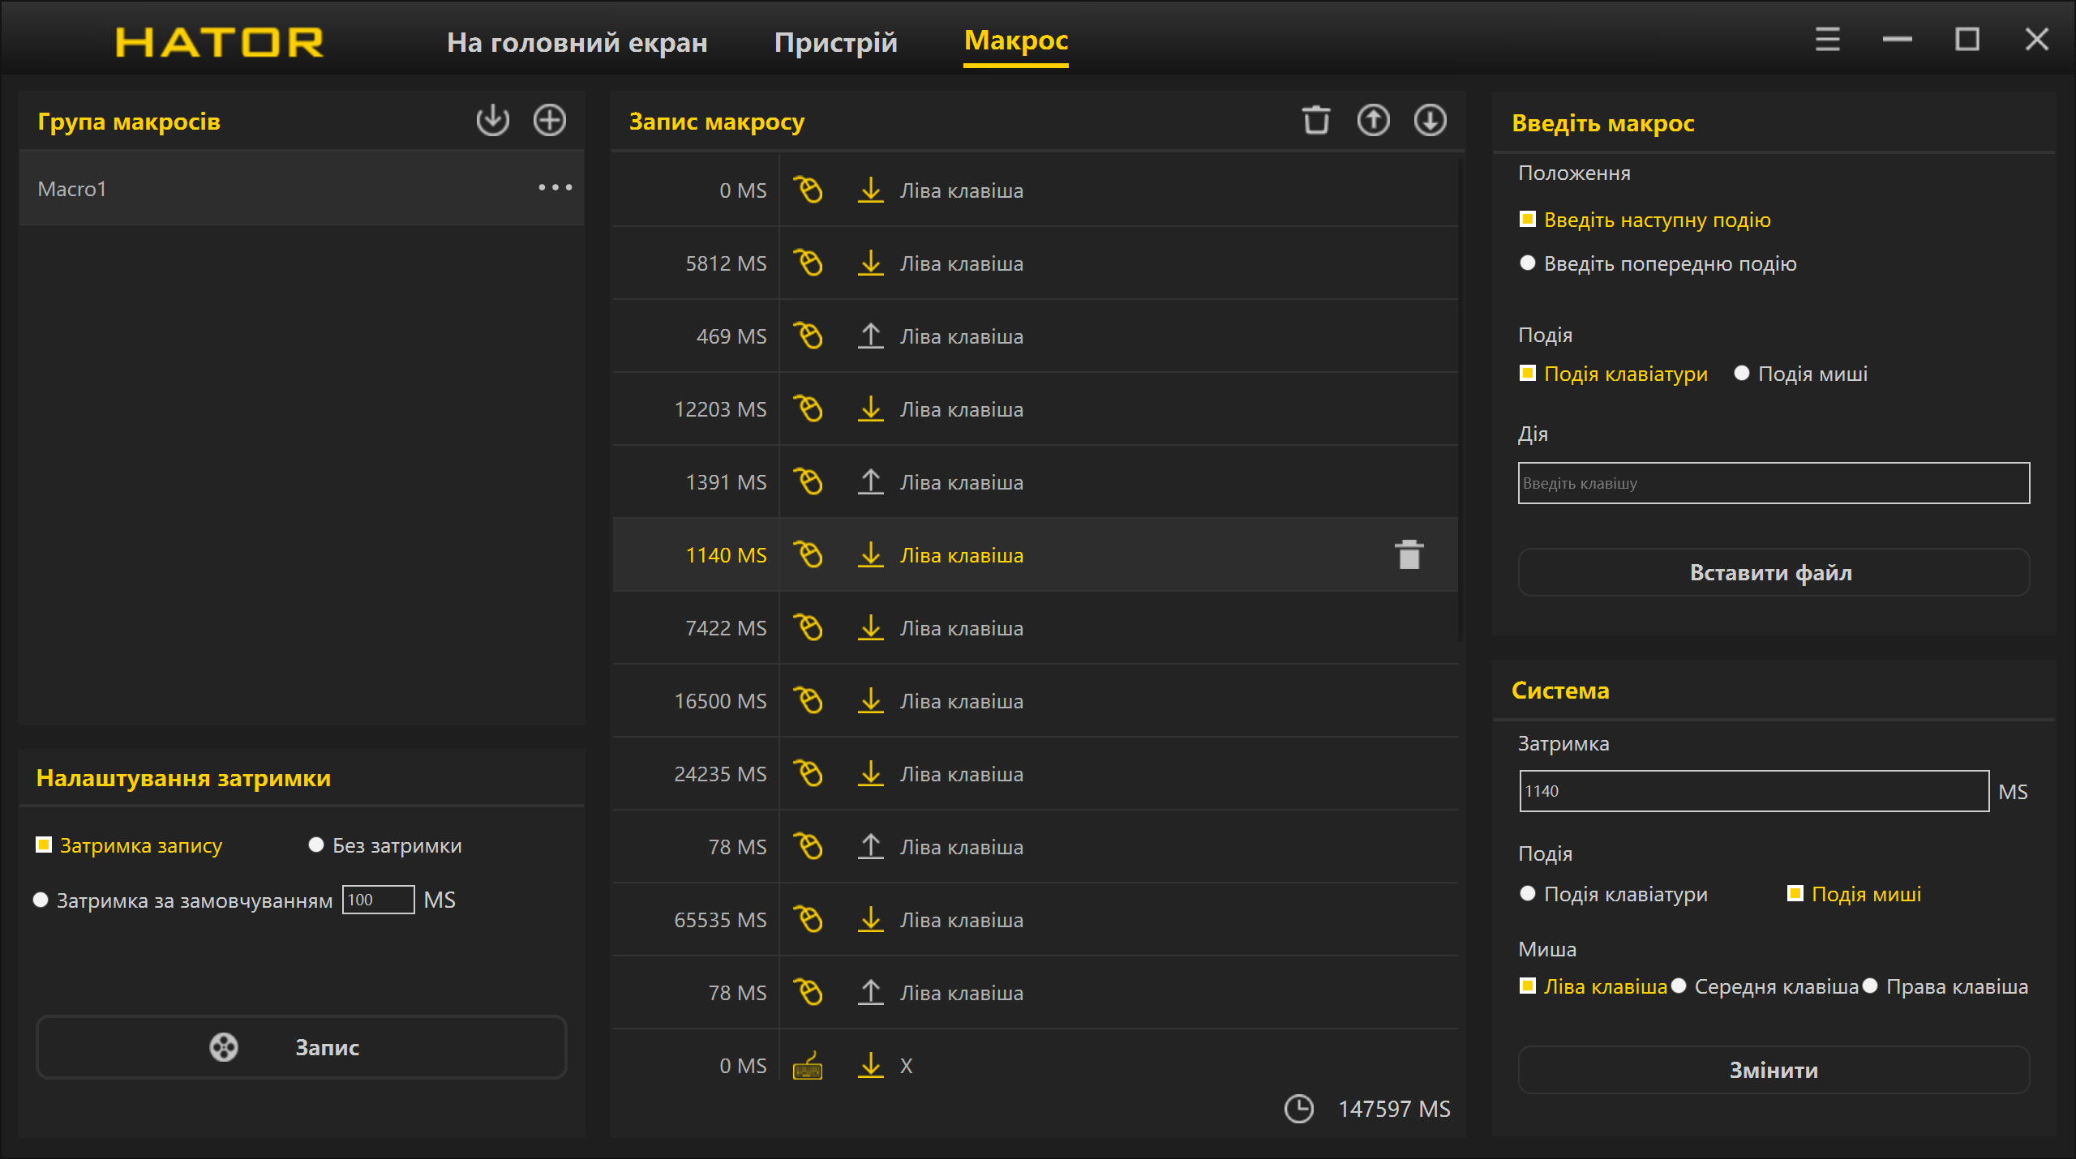Start recording with 'Запис' button
The image size is (2076, 1159).
point(301,1047)
